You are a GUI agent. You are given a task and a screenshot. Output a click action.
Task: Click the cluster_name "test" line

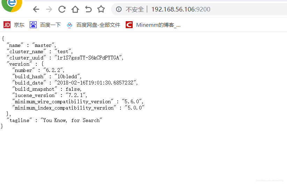click(40, 51)
